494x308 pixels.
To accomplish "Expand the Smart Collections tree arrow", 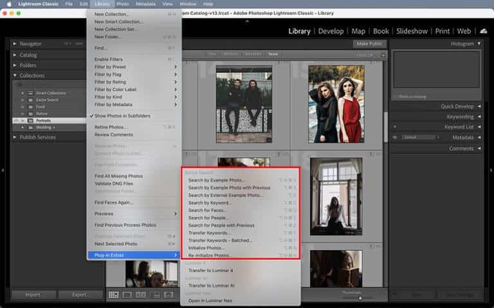I will [x=23, y=93].
